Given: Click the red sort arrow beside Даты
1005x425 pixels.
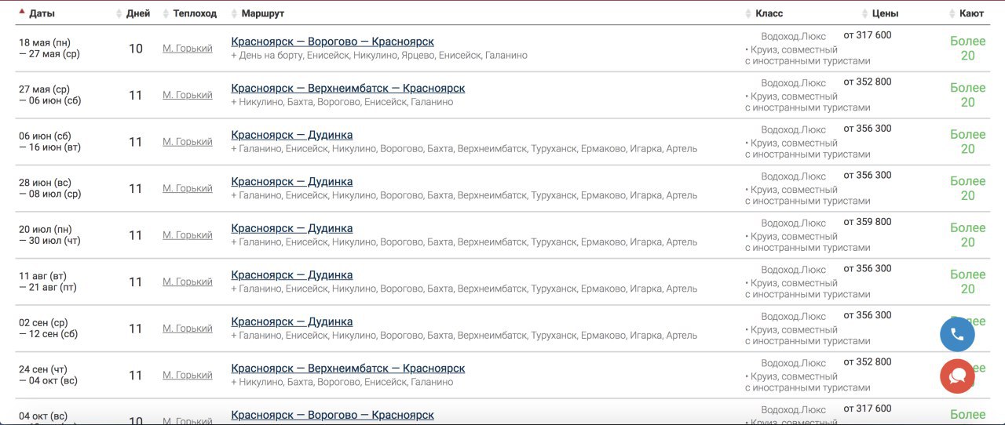Looking at the screenshot, I should coord(22,12).
